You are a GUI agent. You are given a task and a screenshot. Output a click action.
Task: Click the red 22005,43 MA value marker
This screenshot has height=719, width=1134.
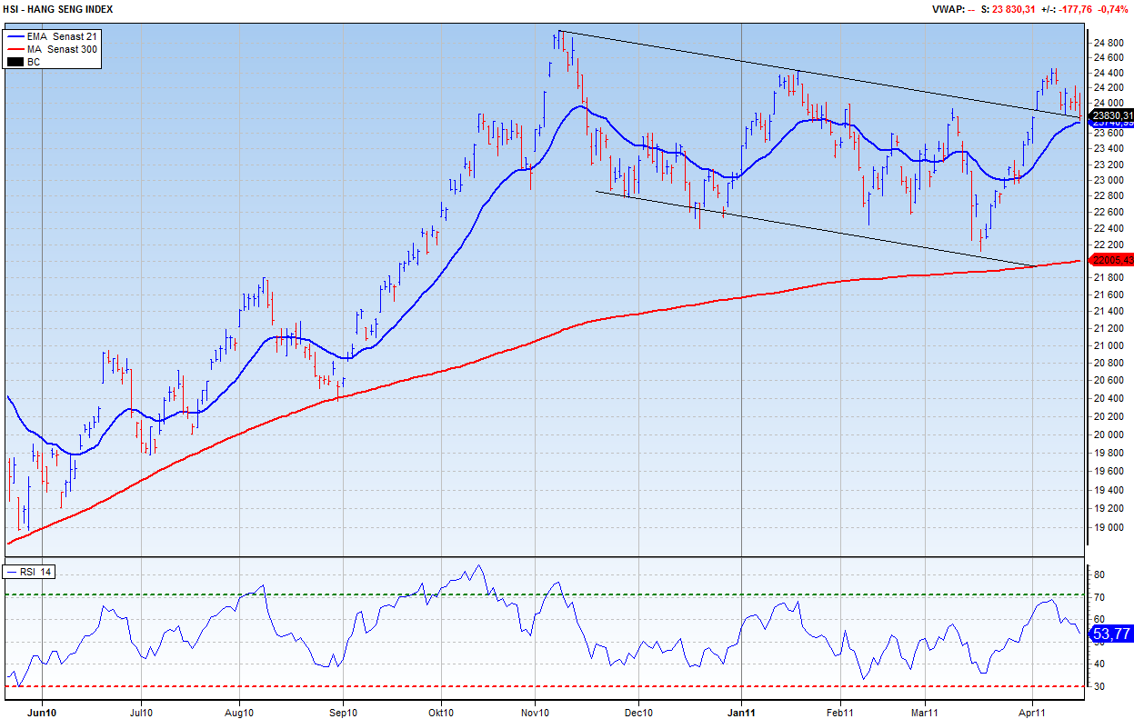pyautogui.click(x=1112, y=260)
